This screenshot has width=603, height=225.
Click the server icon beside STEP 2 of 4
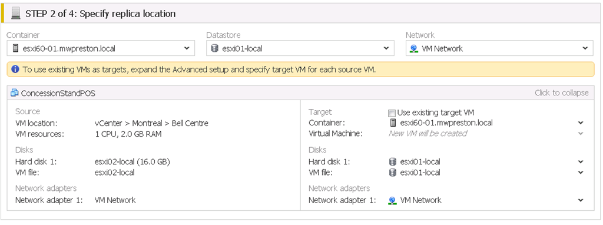coord(16,14)
